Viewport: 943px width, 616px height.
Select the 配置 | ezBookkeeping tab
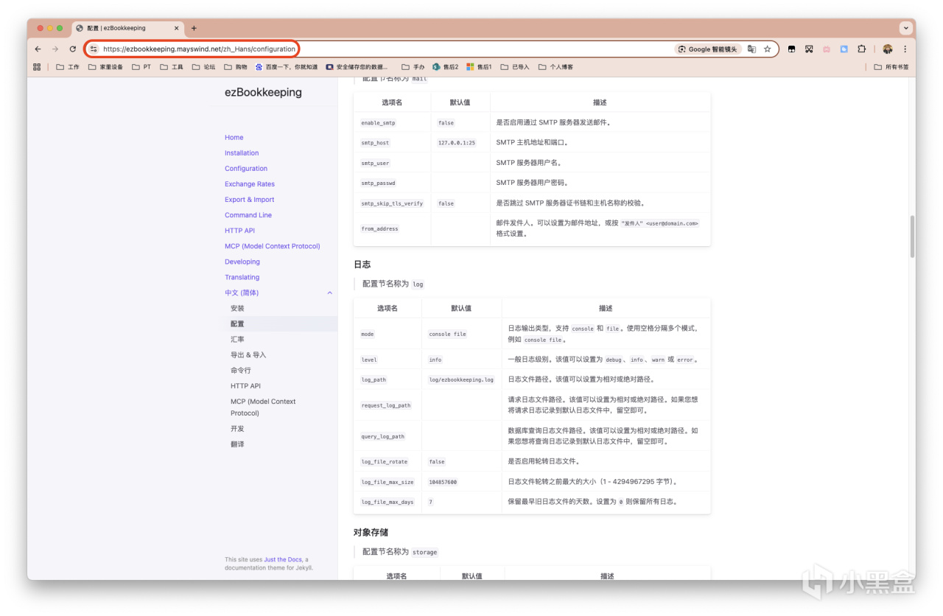coord(127,28)
